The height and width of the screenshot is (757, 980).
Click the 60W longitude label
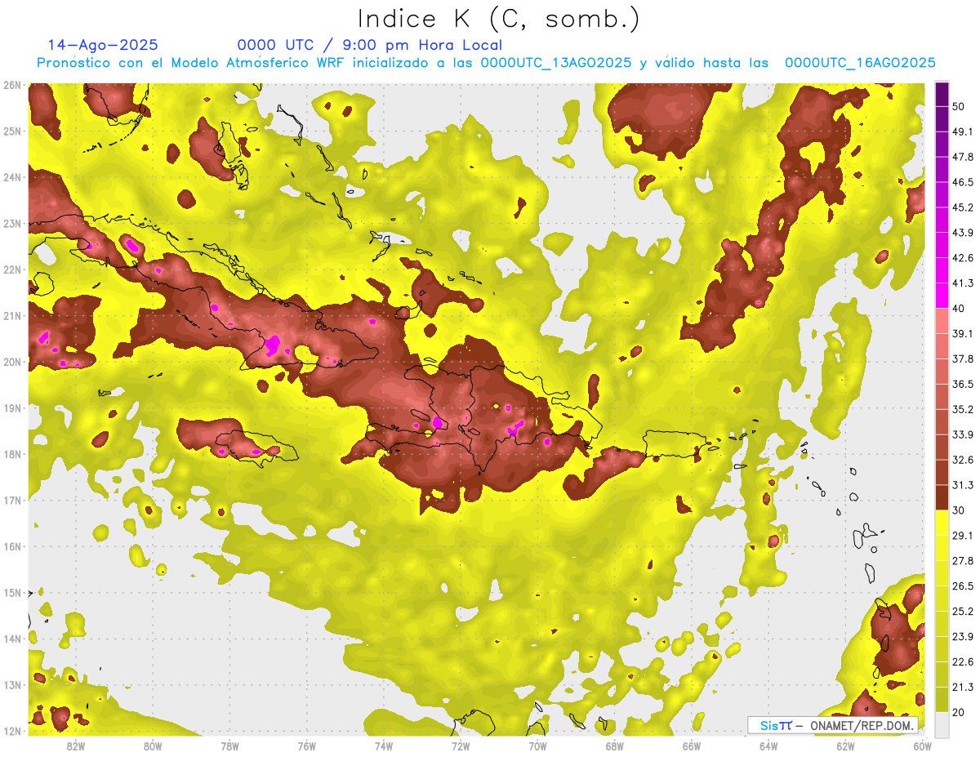click(x=922, y=746)
